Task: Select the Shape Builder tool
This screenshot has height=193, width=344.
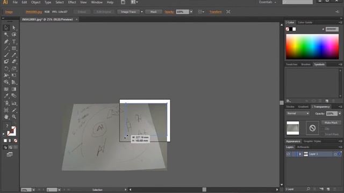Action: pos(6,82)
